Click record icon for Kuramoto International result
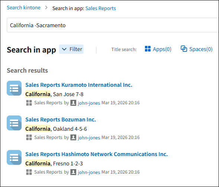219x187 pixels. pyautogui.click(x=14, y=88)
